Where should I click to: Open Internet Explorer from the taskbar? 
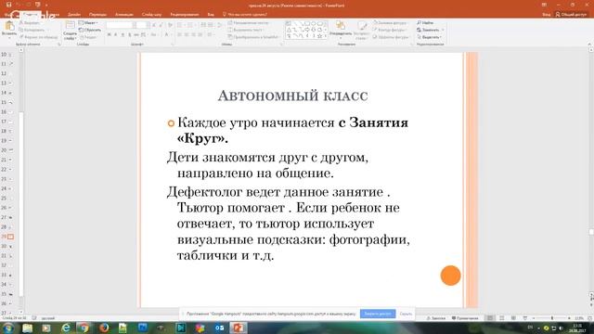point(66,328)
